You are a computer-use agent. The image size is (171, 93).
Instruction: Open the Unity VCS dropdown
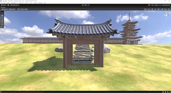pyautogui.click(x=15, y=5)
